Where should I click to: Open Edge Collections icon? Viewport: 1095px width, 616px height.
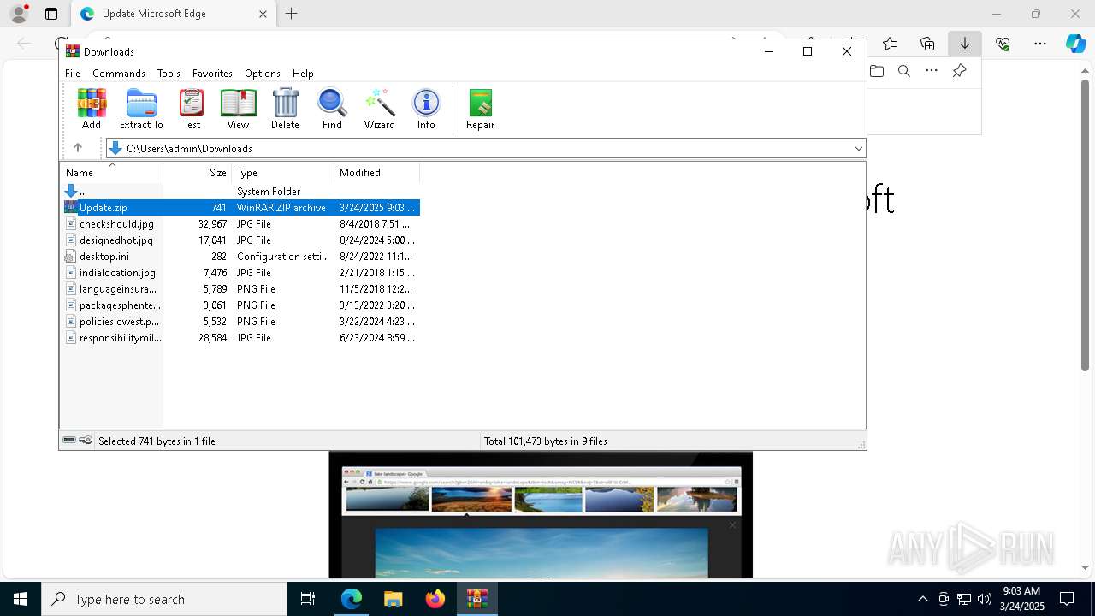coord(927,44)
